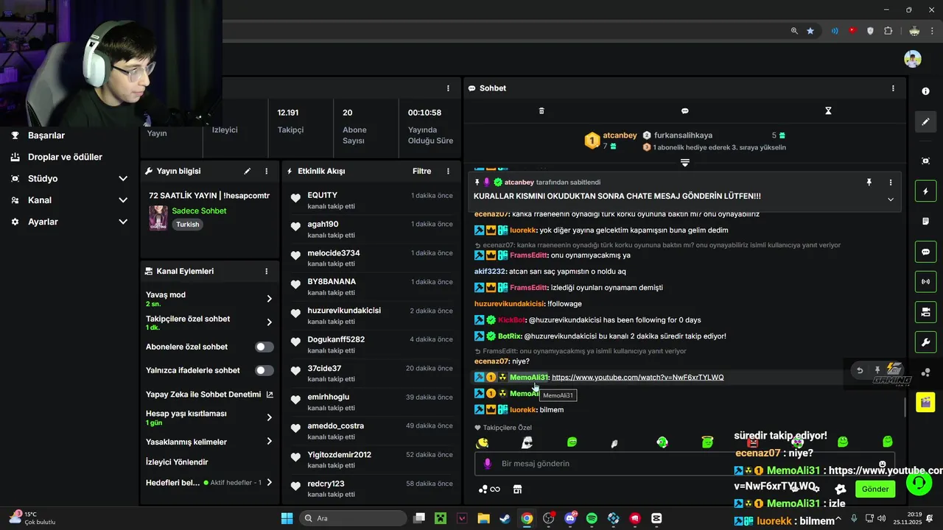Image resolution: width=943 pixels, height=530 pixels.
Task: Toggle Abonelere özel sohbet switch
Action: [x=264, y=347]
